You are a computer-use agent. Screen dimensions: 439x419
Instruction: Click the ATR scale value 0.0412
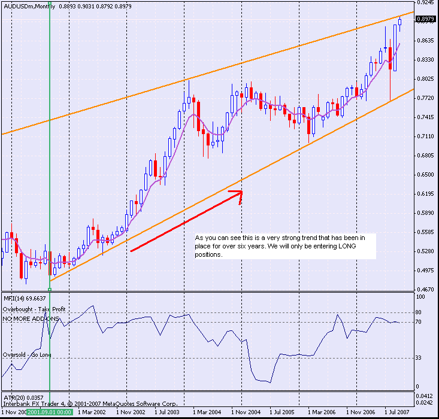pos(425,396)
